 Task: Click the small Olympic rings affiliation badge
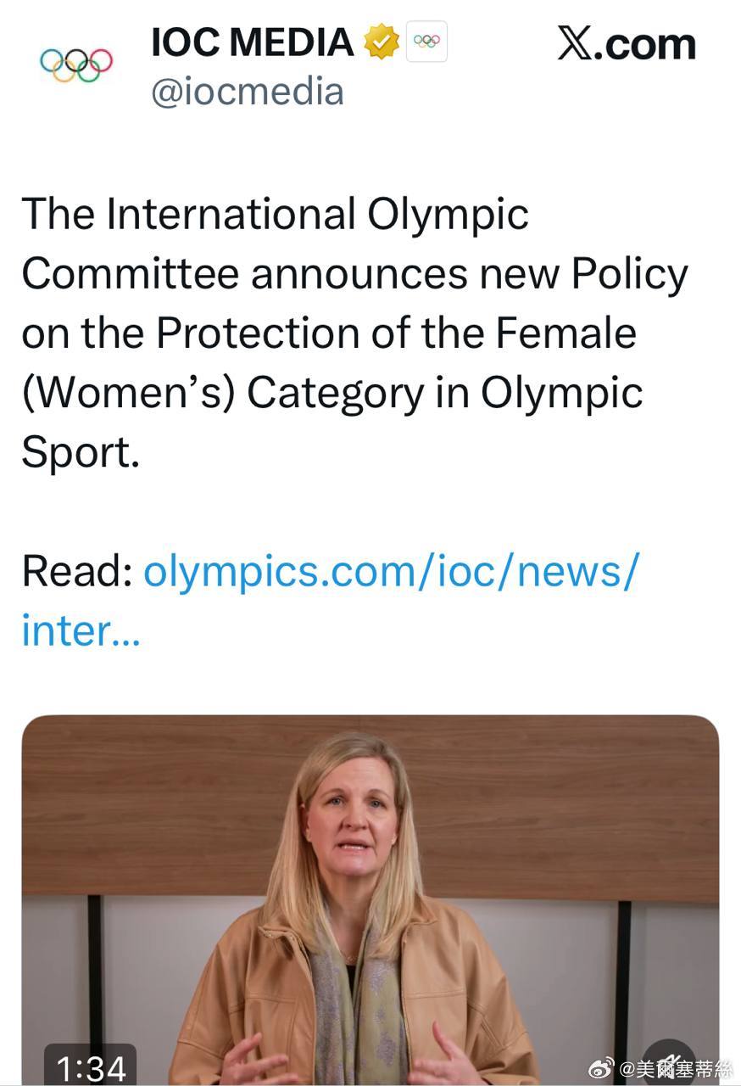[426, 42]
